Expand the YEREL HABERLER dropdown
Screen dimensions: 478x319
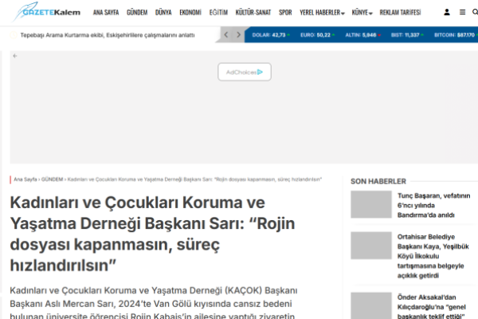322,13
